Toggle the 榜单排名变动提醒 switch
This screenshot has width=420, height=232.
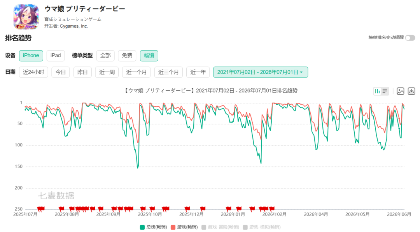pyautogui.click(x=410, y=38)
